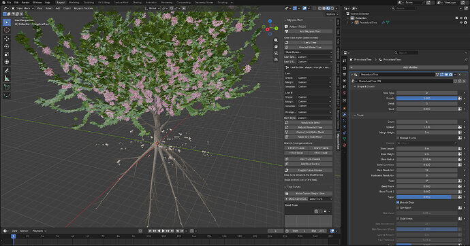Viewport: 470px width, 246px height.
Task: Enable the Manual Trunks checkbox
Action: point(398,138)
